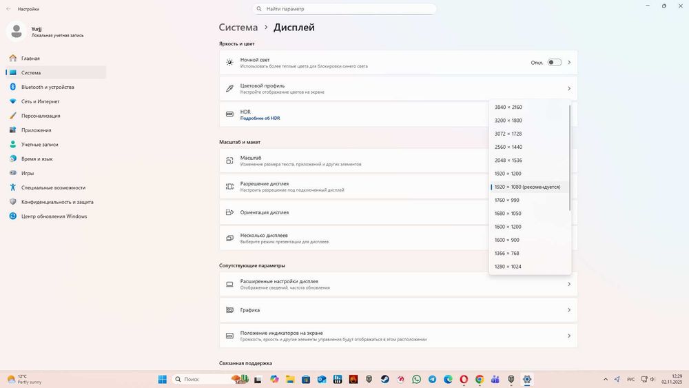The height and width of the screenshot is (388, 689).
Task: Expand Положение индикаторов на экране chevron
Action: [569, 336]
